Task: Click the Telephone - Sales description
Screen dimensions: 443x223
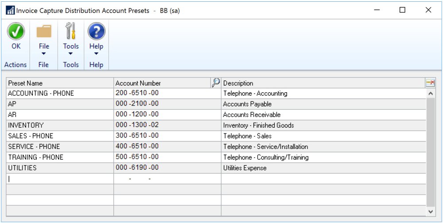Action: (247, 136)
